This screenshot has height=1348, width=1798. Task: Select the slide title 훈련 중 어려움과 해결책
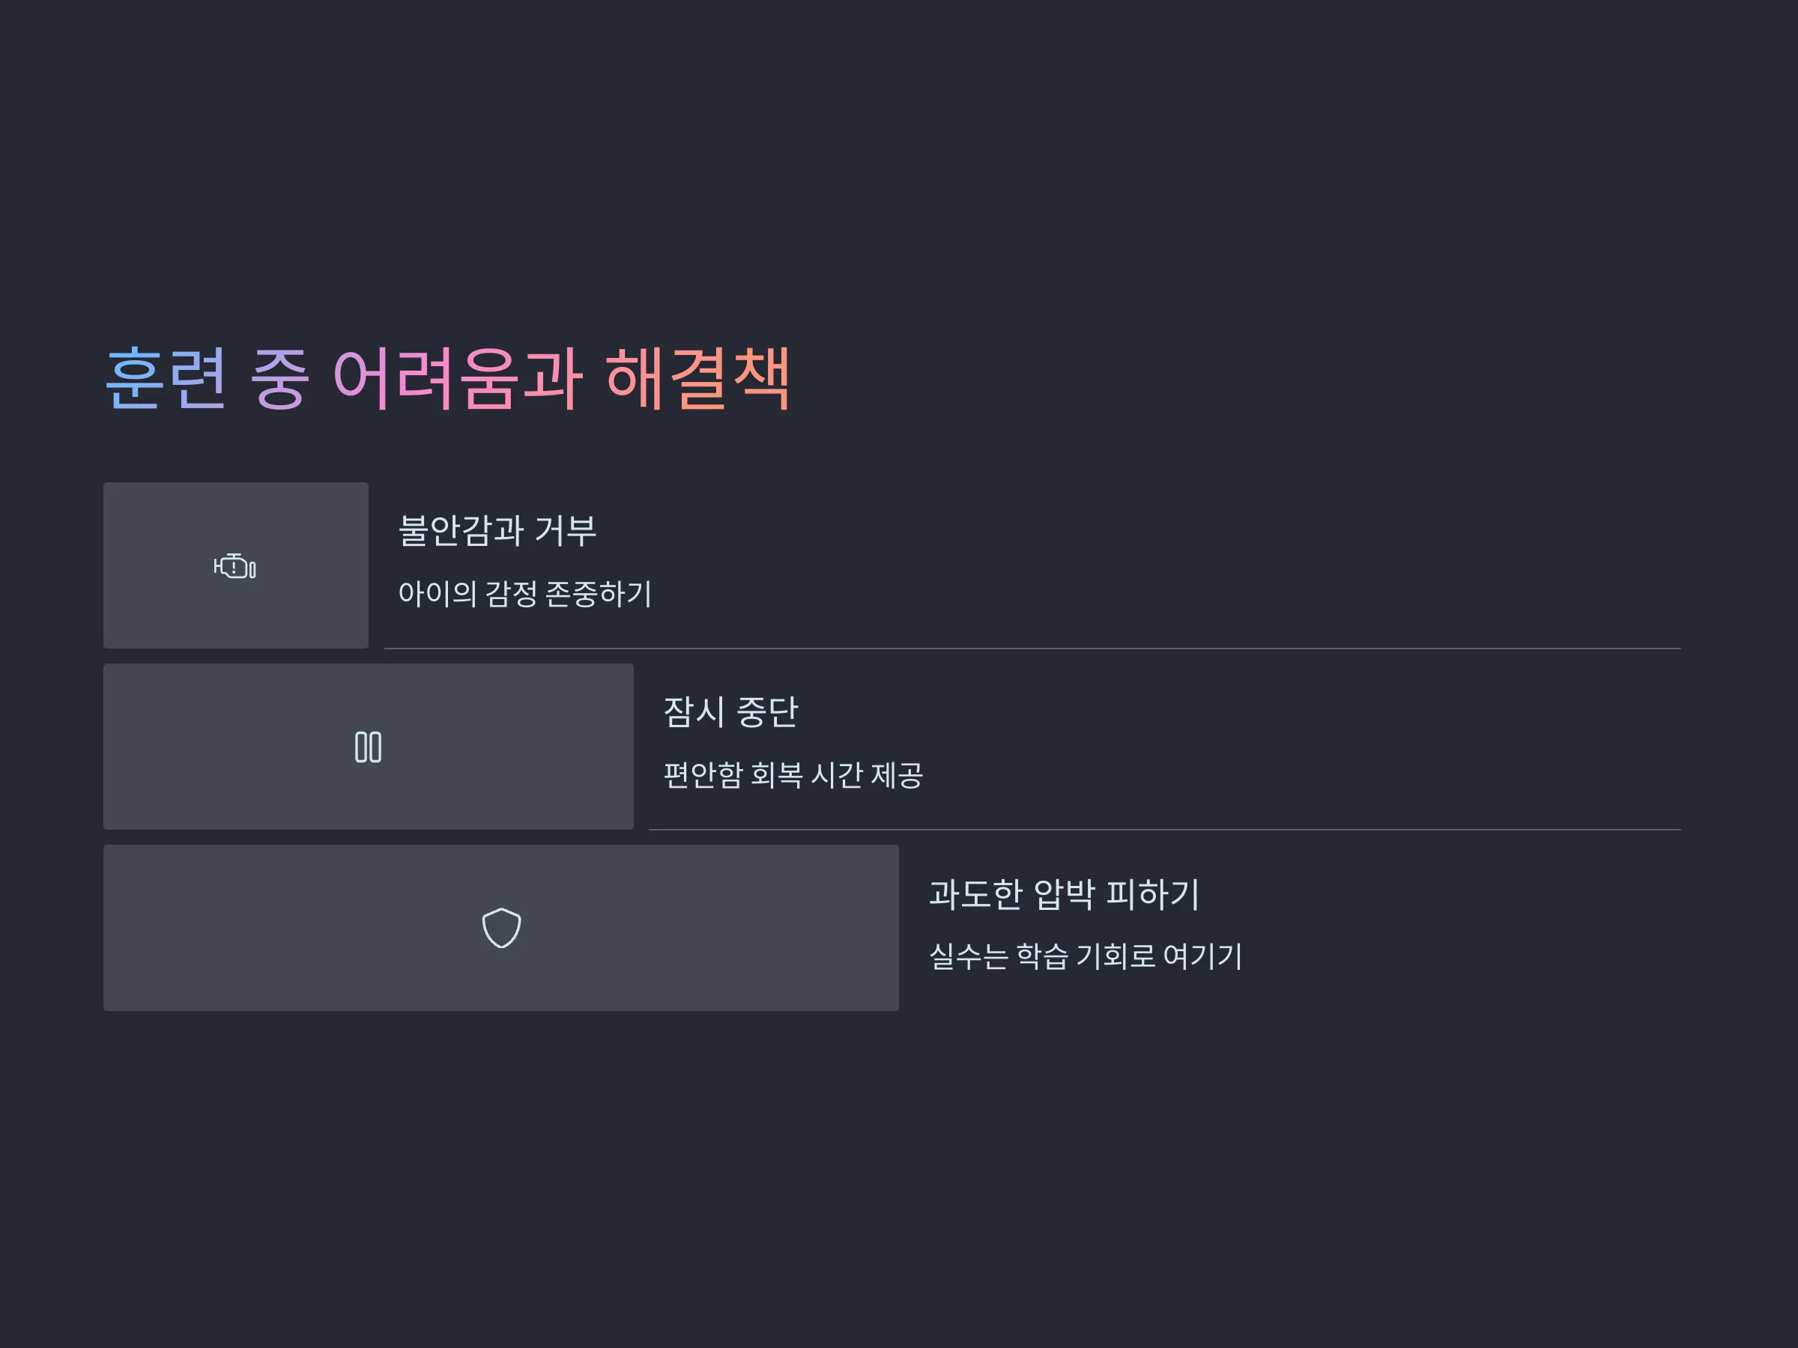(449, 379)
